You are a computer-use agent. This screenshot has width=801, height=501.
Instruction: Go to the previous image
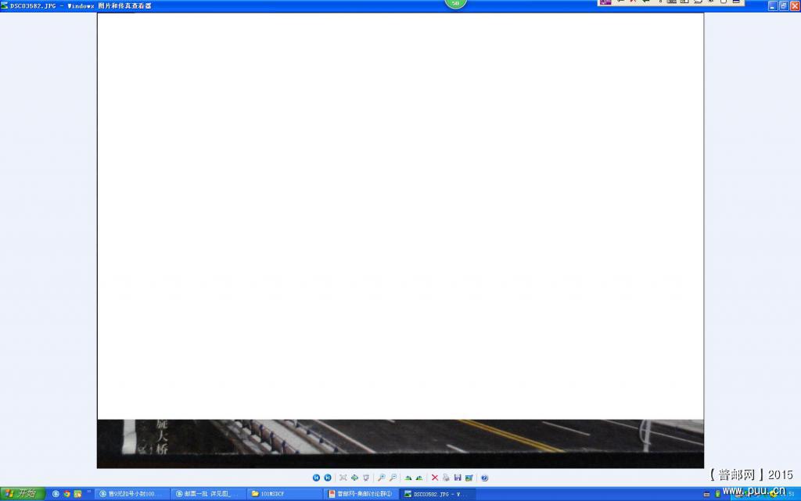316,478
